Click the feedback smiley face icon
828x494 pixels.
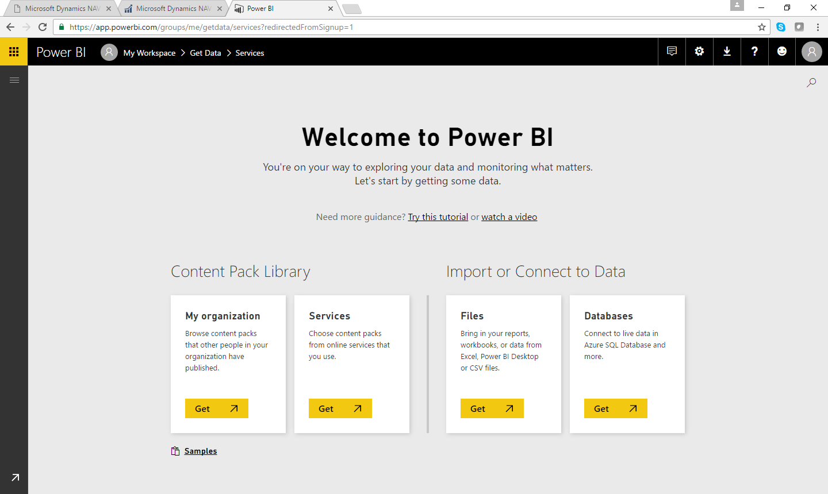[782, 52]
